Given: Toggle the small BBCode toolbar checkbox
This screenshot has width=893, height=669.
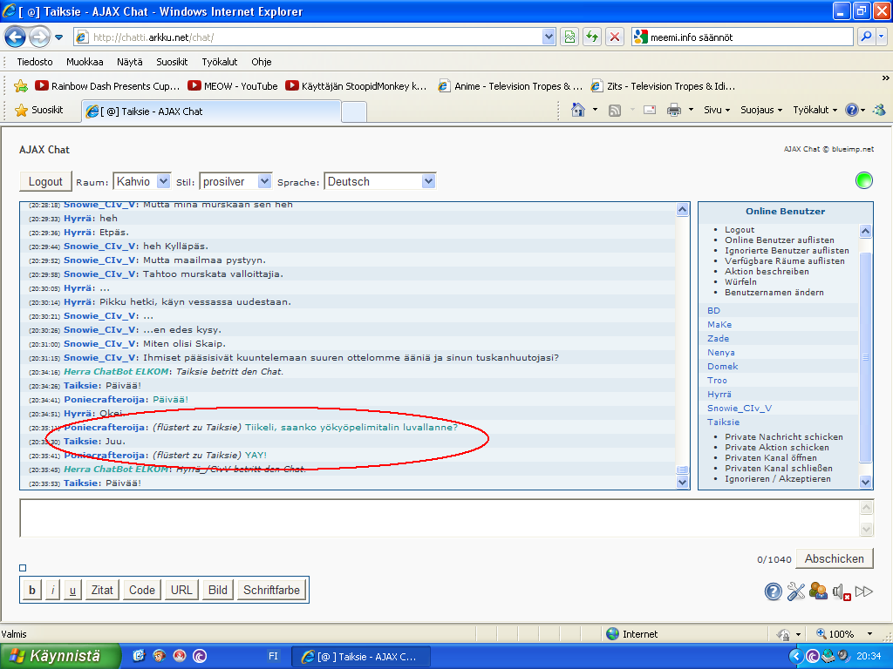Looking at the screenshot, I should click(x=23, y=568).
